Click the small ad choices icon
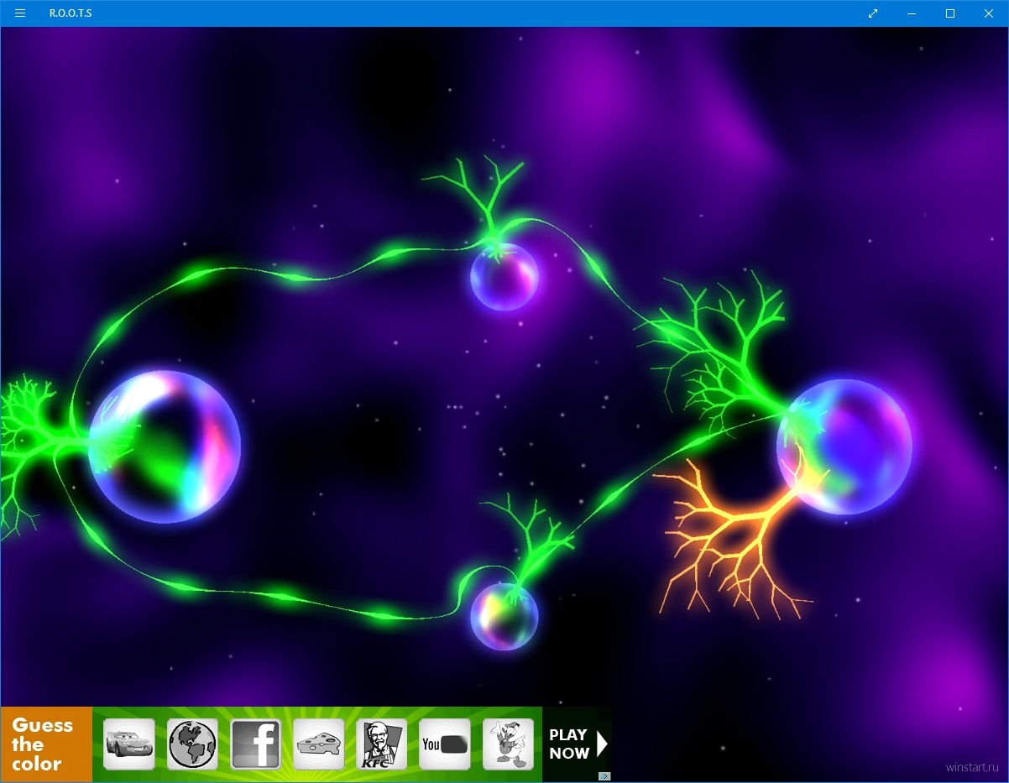Viewport: 1009px width, 783px height. [x=604, y=776]
